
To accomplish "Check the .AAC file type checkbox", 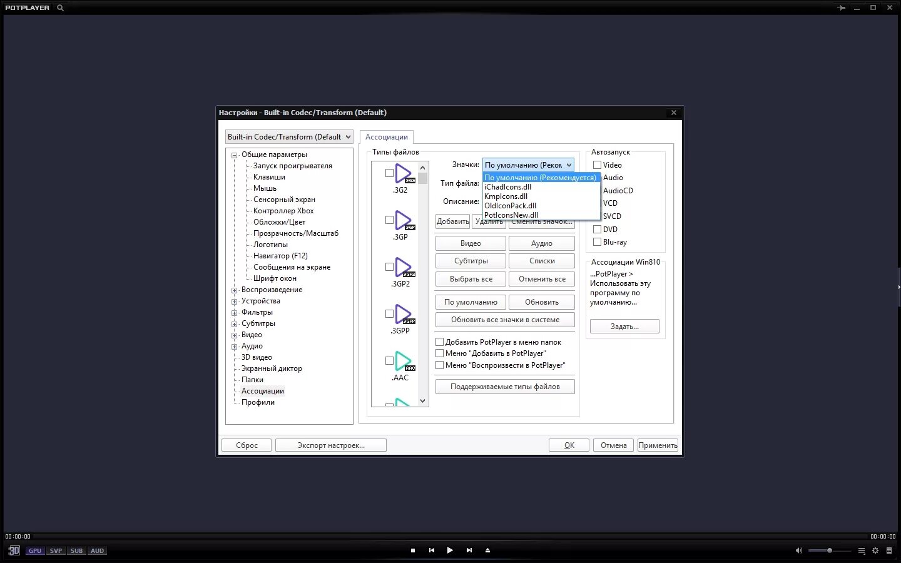I will [x=389, y=361].
